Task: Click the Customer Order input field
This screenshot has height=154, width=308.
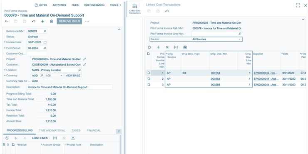Action: tap(37, 54)
